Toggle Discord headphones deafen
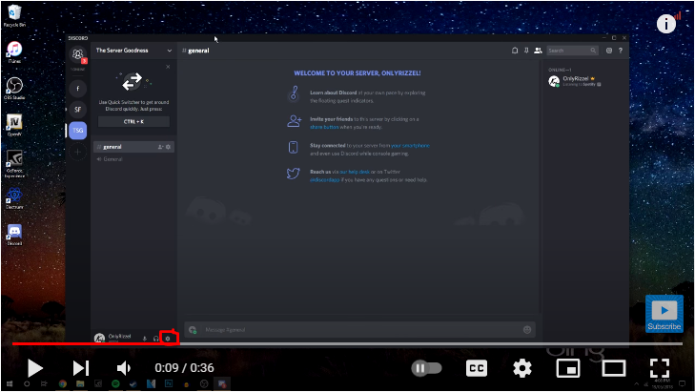The height and width of the screenshot is (392, 695). (155, 339)
